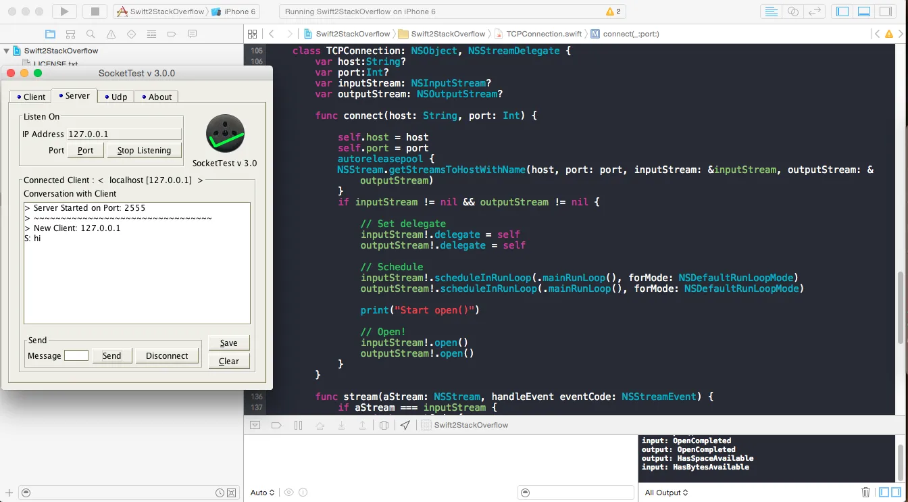This screenshot has width=908, height=502.
Task: Open the Auto variables filter dropdown
Action: tap(262, 493)
